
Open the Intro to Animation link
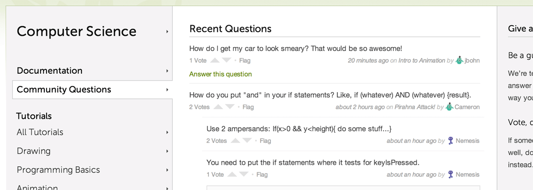(422, 60)
